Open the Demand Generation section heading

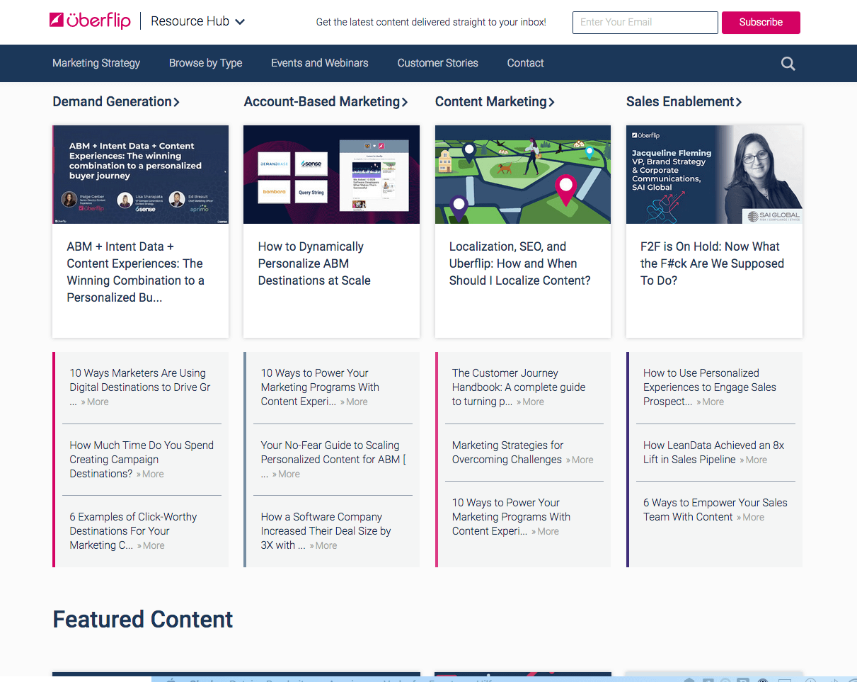[116, 102]
